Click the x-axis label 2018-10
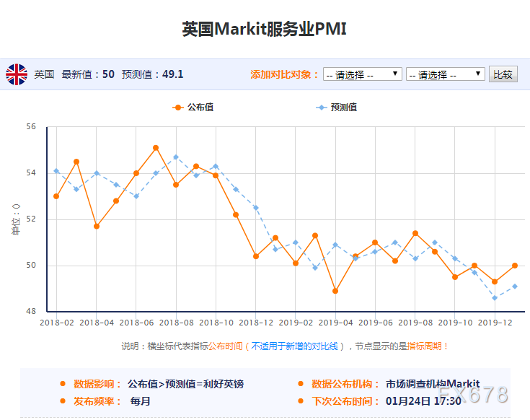 (x=216, y=323)
